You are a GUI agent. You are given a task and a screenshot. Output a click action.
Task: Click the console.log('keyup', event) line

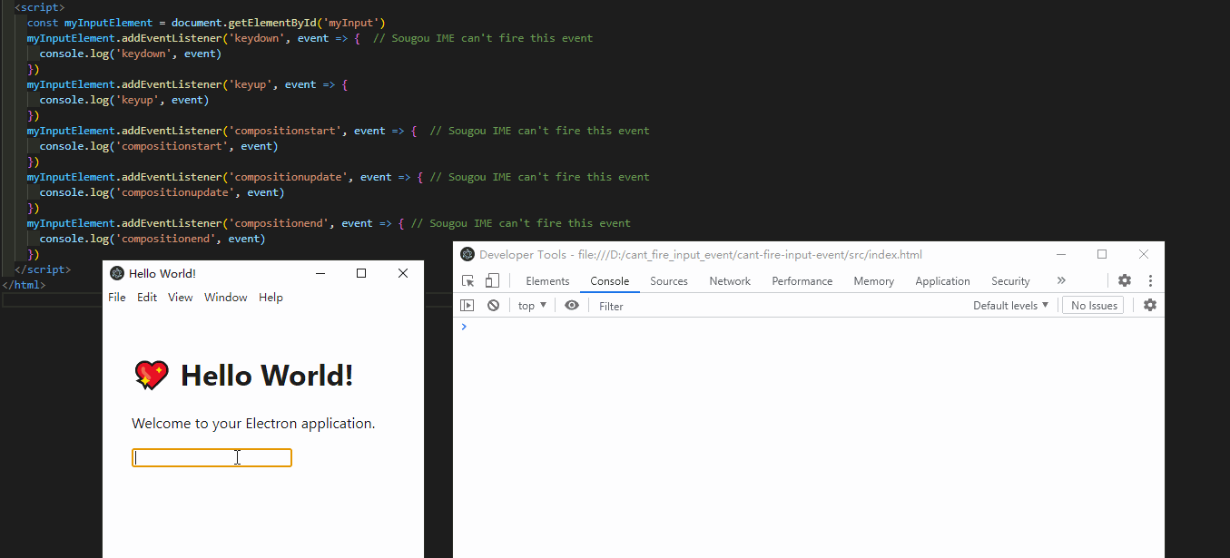(x=124, y=100)
